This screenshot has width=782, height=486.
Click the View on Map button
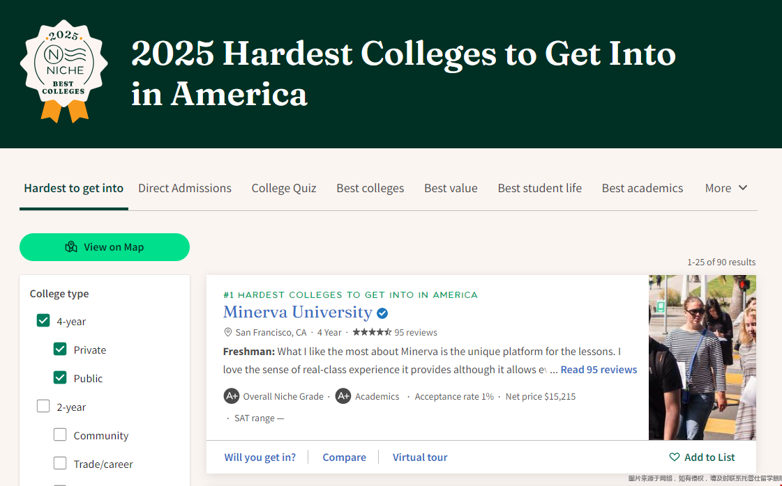pyautogui.click(x=105, y=247)
